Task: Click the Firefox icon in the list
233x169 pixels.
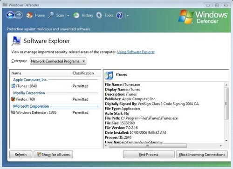Action: (13, 99)
